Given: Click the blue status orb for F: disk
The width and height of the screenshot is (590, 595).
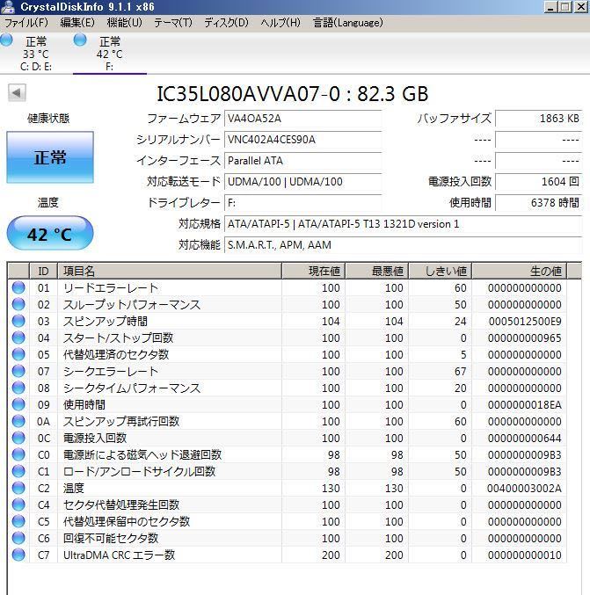Looking at the screenshot, I should pos(80,40).
